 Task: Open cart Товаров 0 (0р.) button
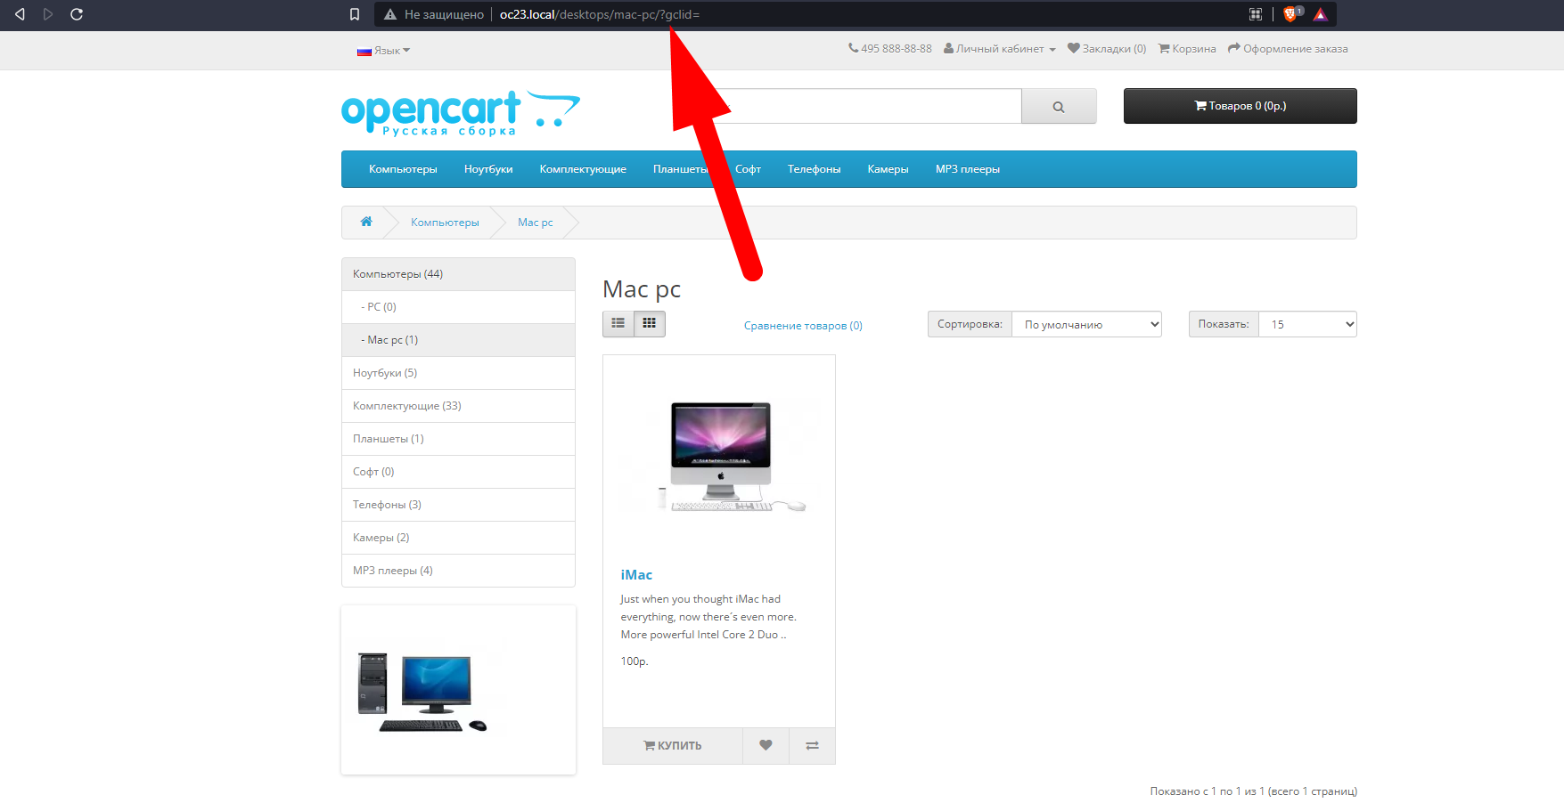coord(1240,106)
